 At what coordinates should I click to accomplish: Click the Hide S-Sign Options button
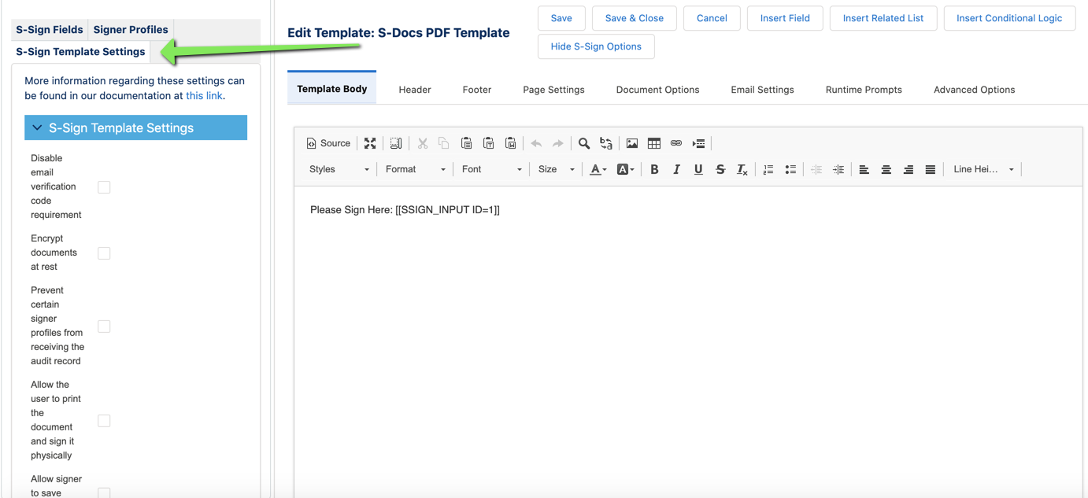[596, 46]
